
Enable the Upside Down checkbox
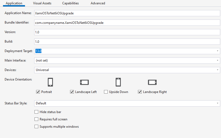click(106, 92)
